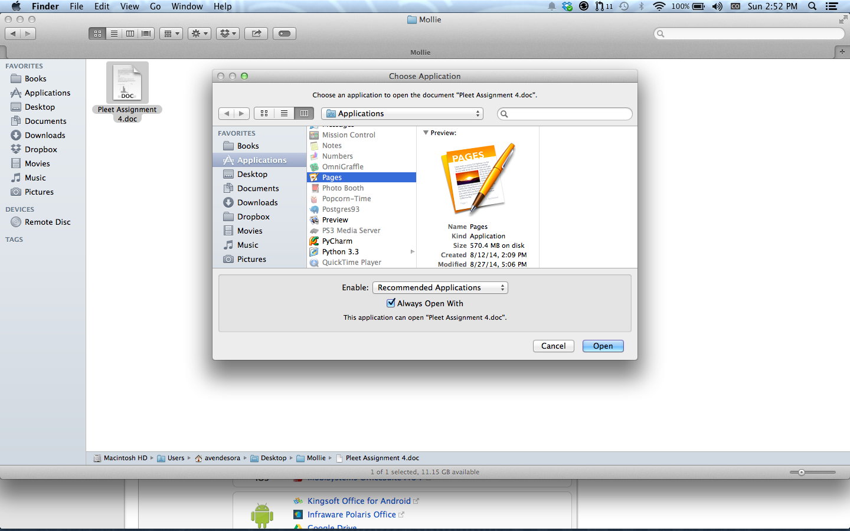This screenshot has height=531, width=850.
Task: Open the Dropbox toolbar menu icon
Action: [x=227, y=34]
